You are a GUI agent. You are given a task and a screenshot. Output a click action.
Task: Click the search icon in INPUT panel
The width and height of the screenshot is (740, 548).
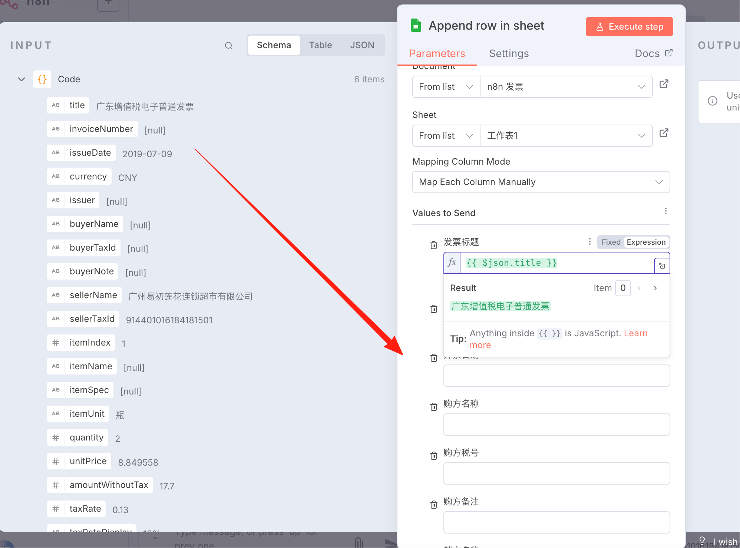[229, 46]
